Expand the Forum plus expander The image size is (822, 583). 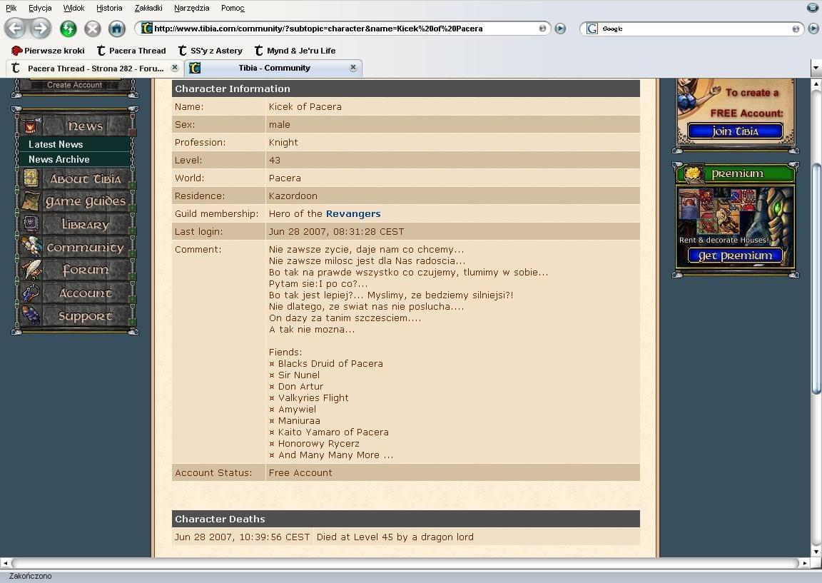132,276
